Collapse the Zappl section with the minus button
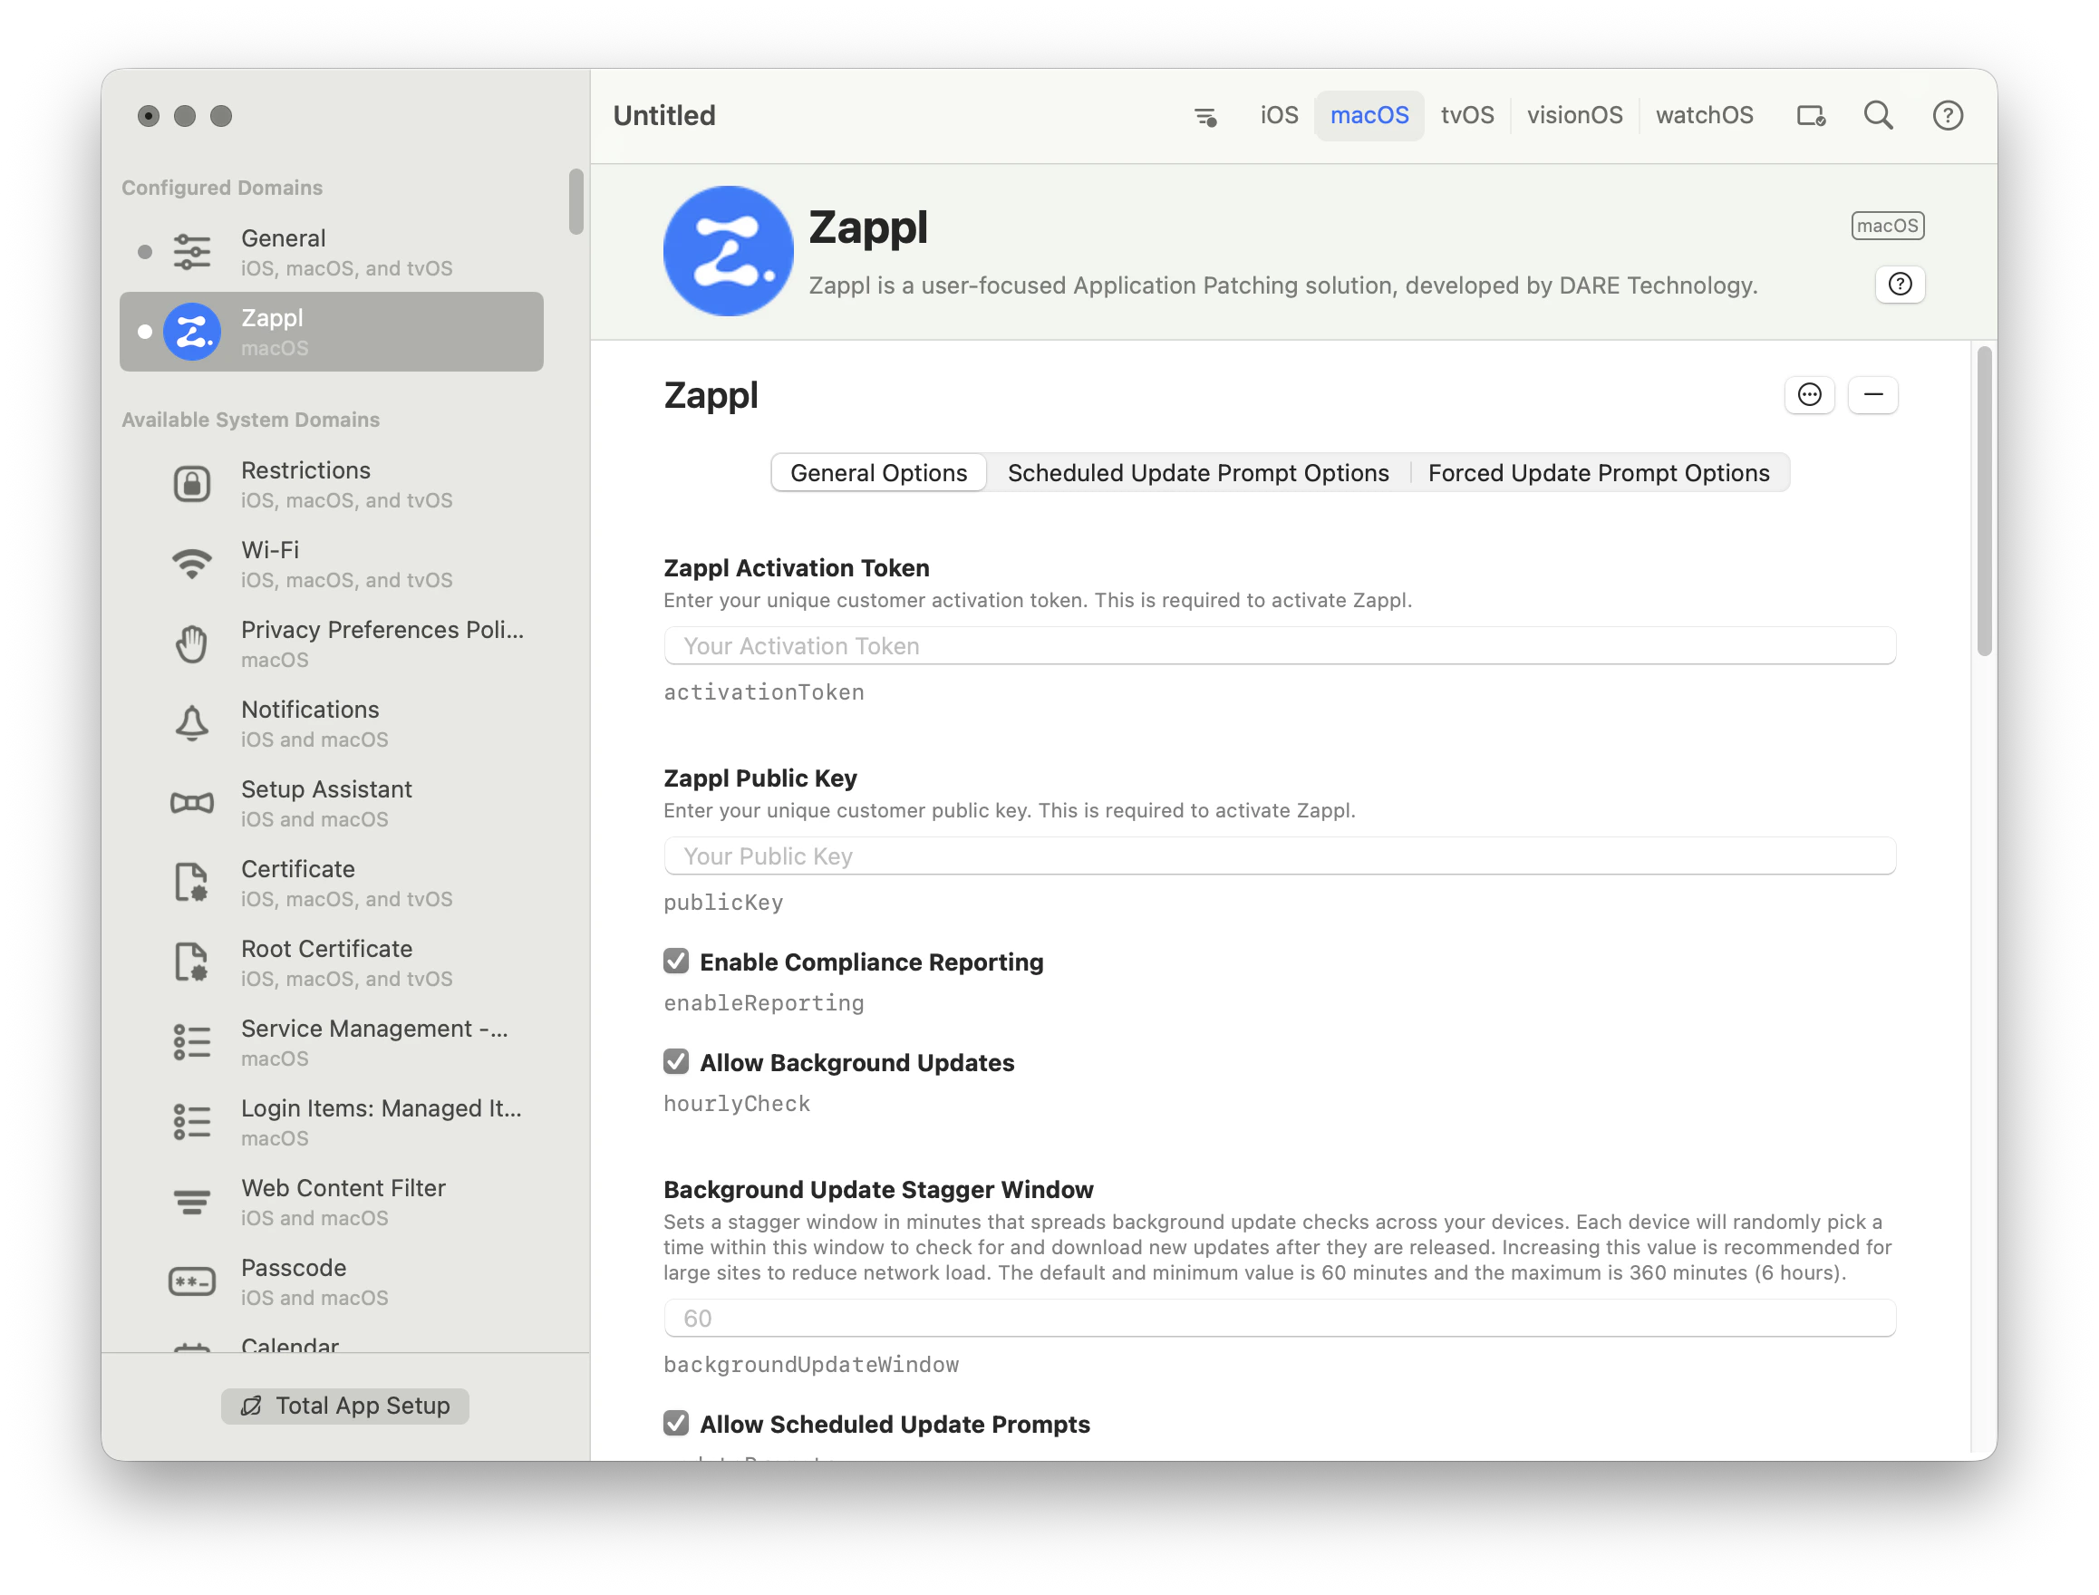This screenshot has width=2099, height=1595. (1872, 395)
